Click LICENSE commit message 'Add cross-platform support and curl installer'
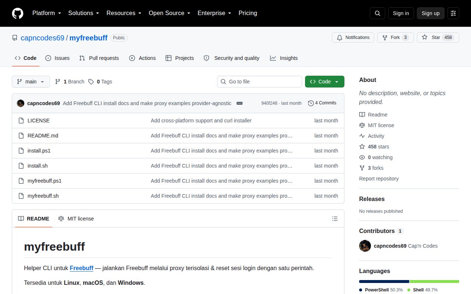The height and width of the screenshot is (294, 471). [201, 121]
